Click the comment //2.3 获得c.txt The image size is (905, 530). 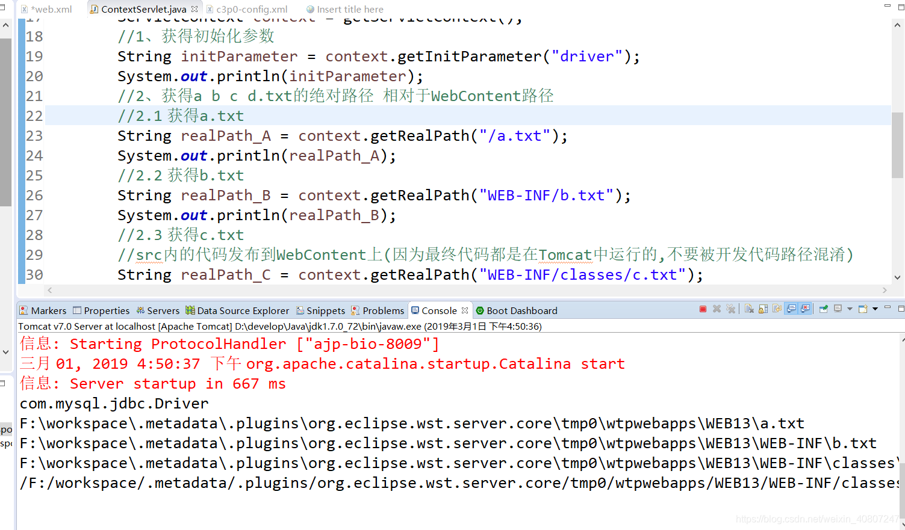[x=181, y=235]
